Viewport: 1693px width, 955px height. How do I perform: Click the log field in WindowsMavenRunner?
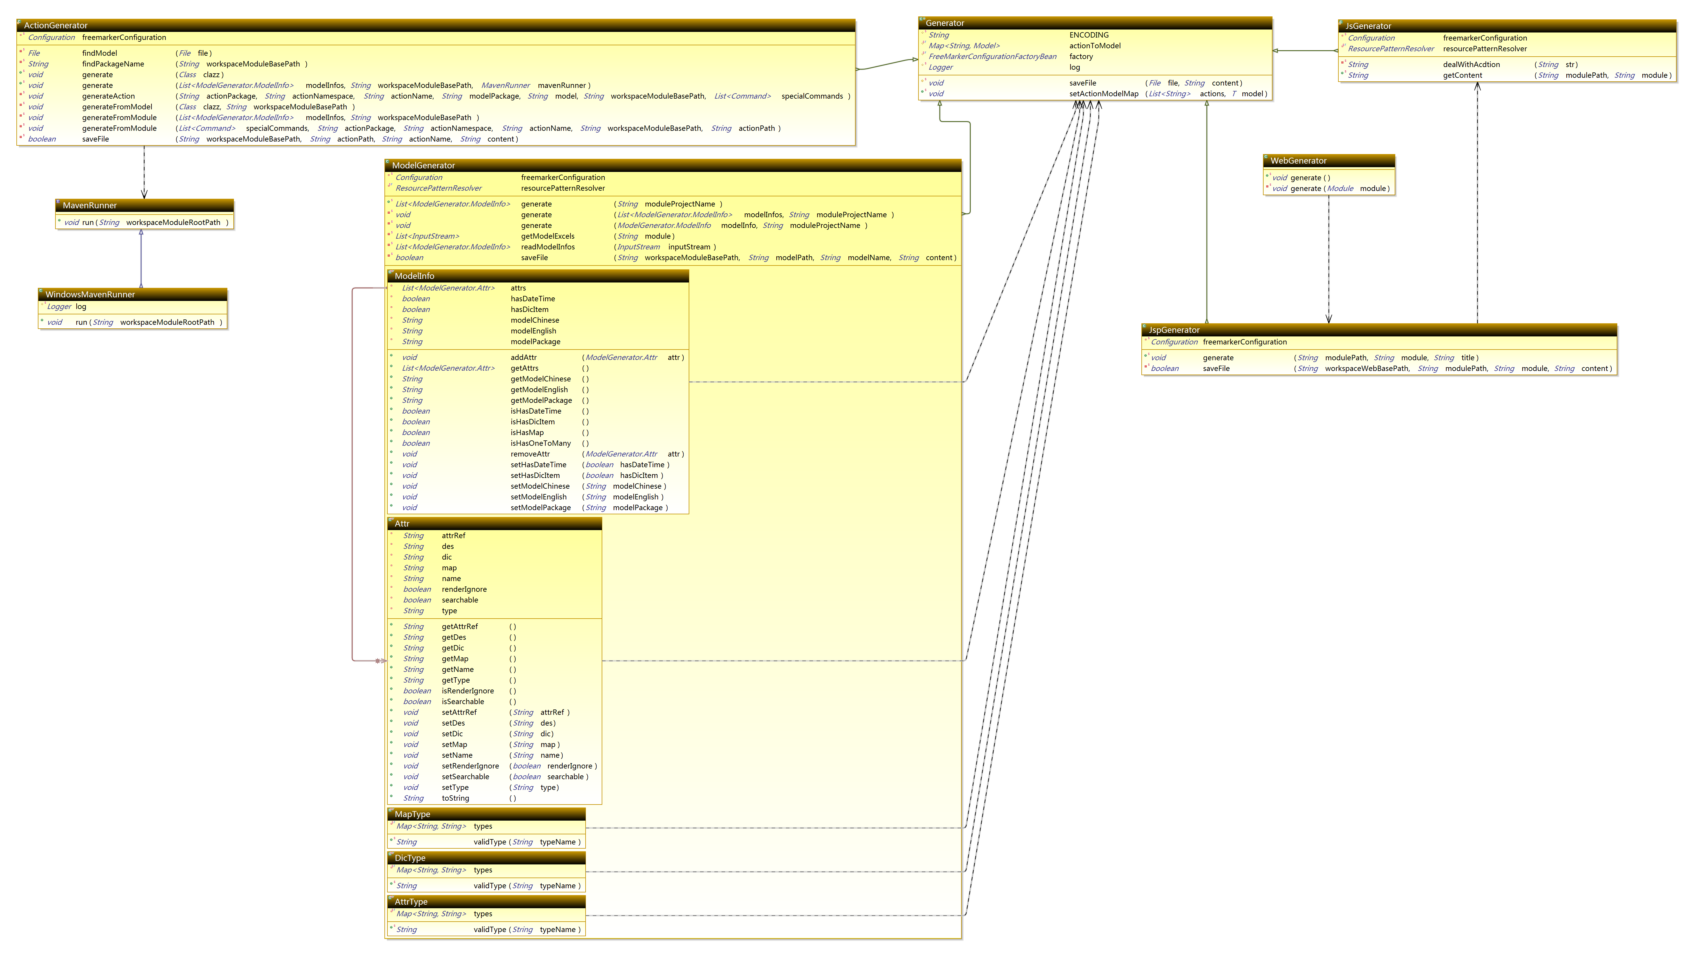tap(133, 306)
